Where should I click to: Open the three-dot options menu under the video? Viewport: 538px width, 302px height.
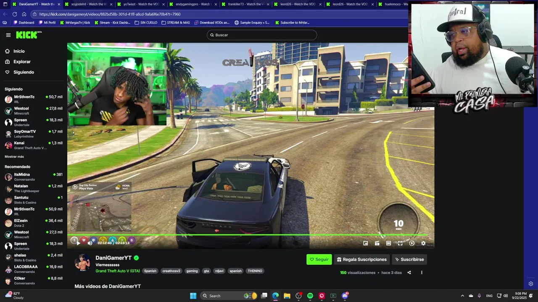pos(422,273)
